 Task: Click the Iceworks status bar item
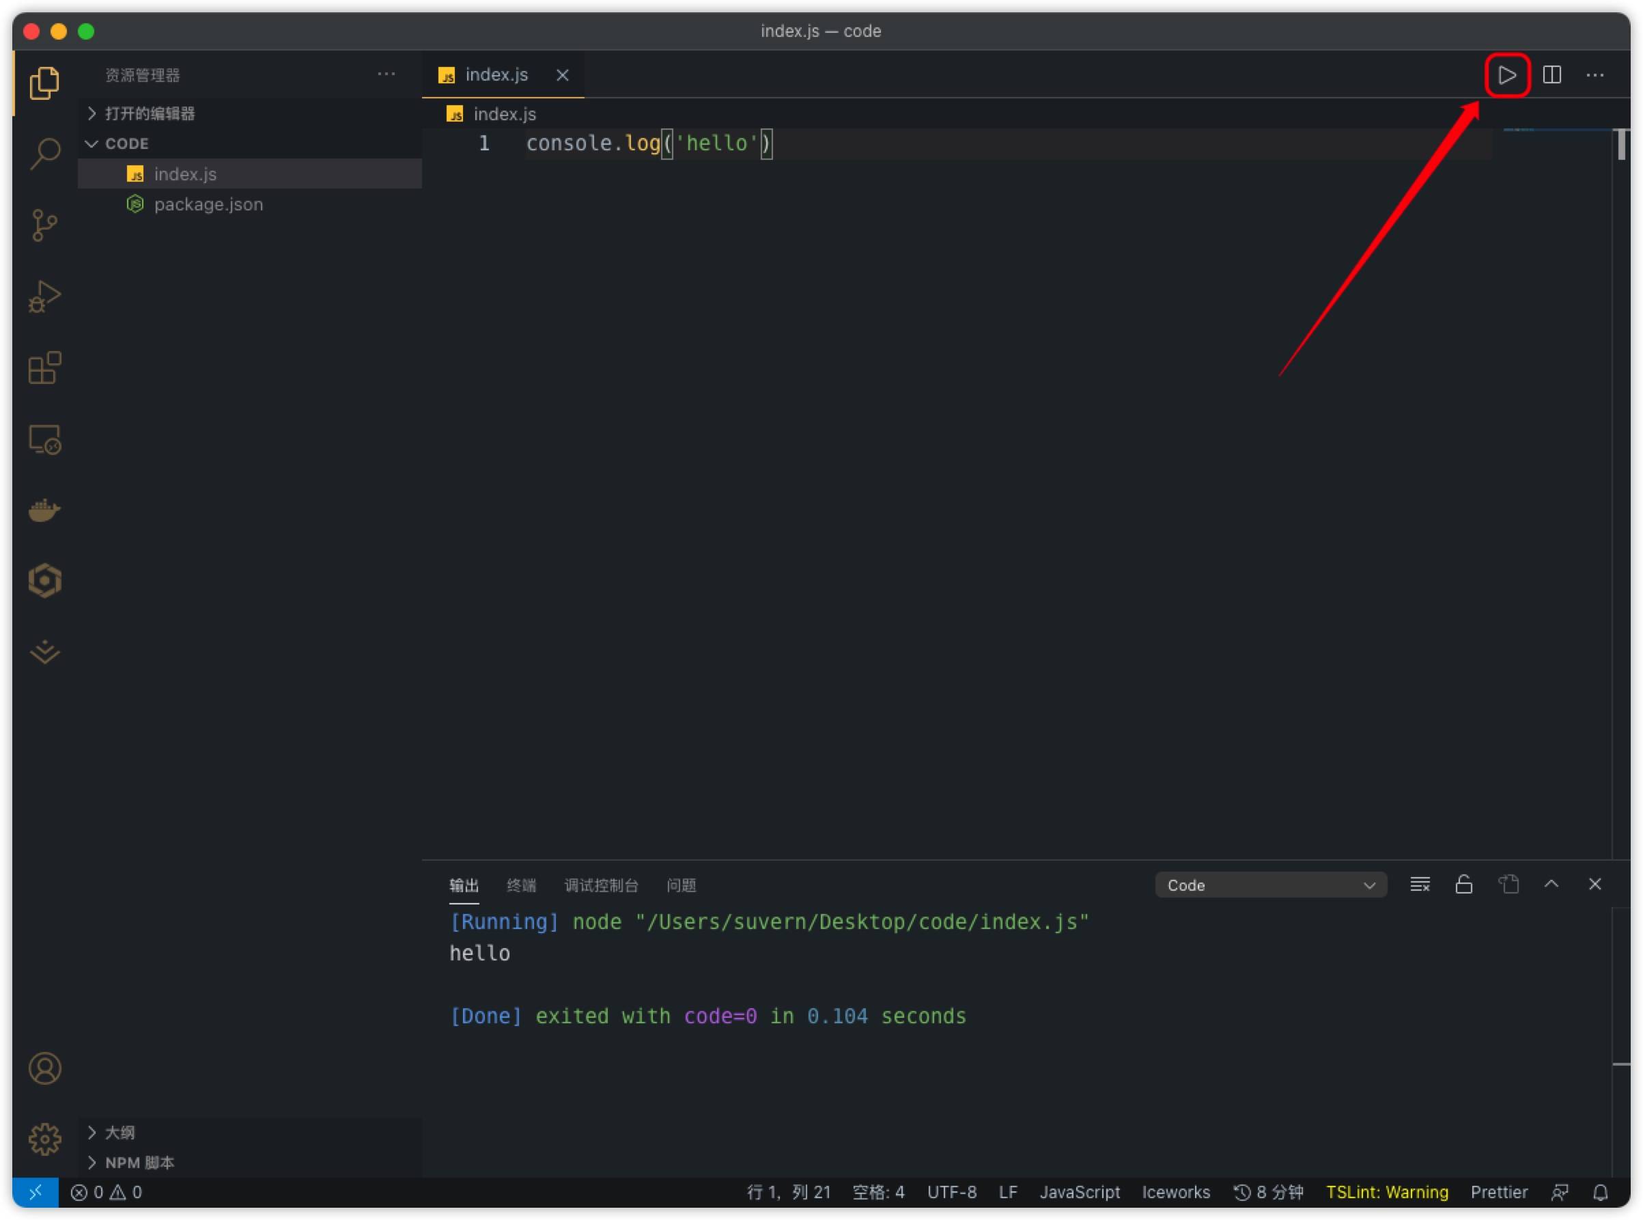(1176, 1192)
